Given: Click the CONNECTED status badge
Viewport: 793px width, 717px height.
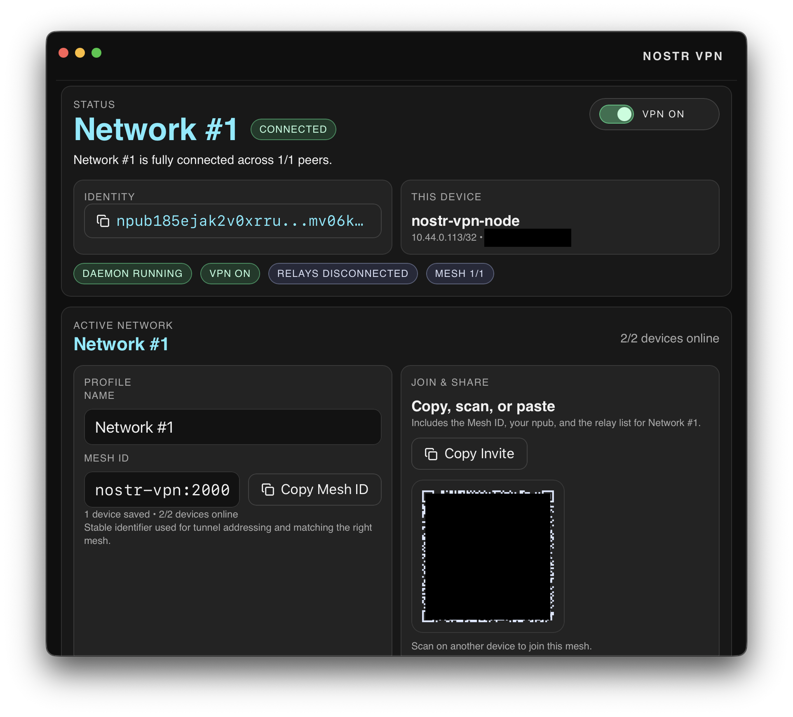Looking at the screenshot, I should click(293, 129).
